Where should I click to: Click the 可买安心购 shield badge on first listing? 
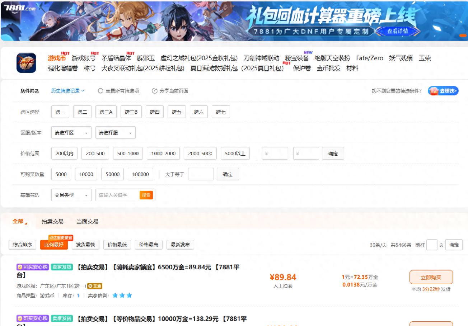point(32,267)
